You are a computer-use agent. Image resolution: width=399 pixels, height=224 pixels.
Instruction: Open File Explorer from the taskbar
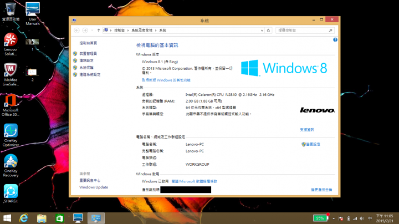42,218
